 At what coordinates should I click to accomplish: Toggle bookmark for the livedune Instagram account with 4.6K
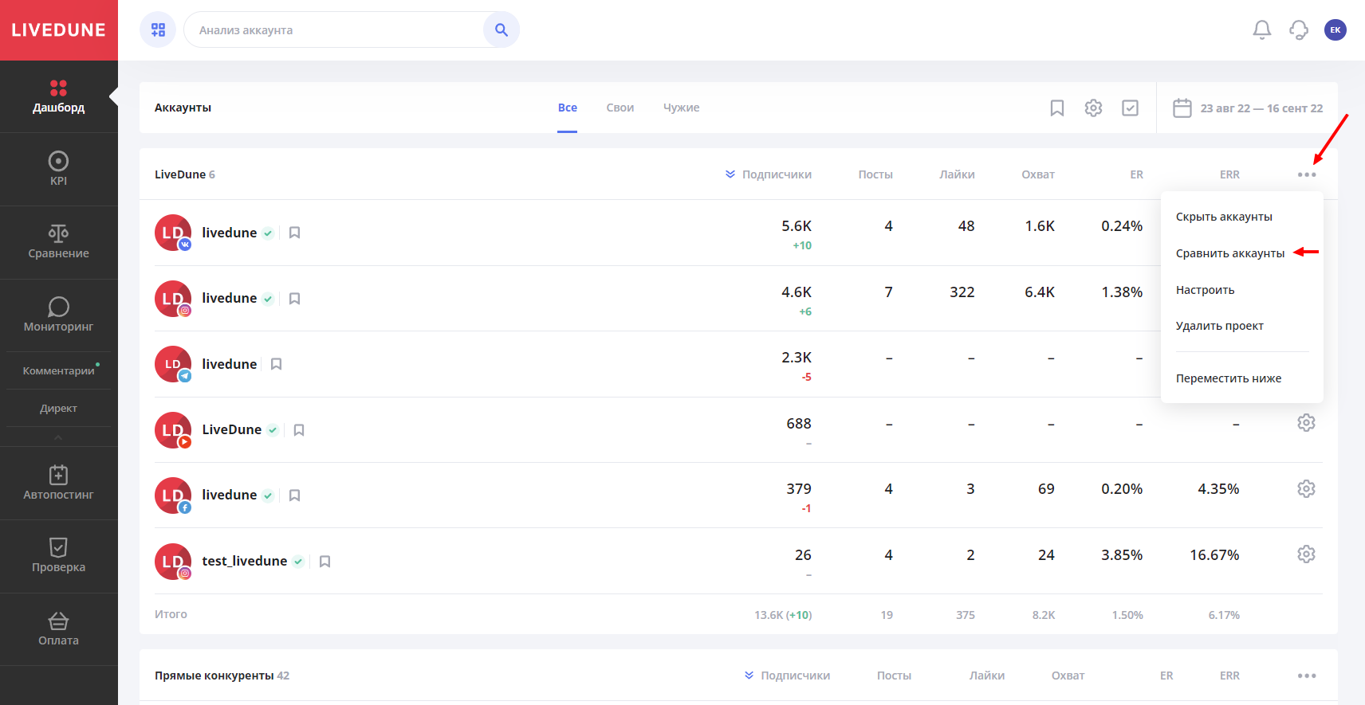(294, 299)
